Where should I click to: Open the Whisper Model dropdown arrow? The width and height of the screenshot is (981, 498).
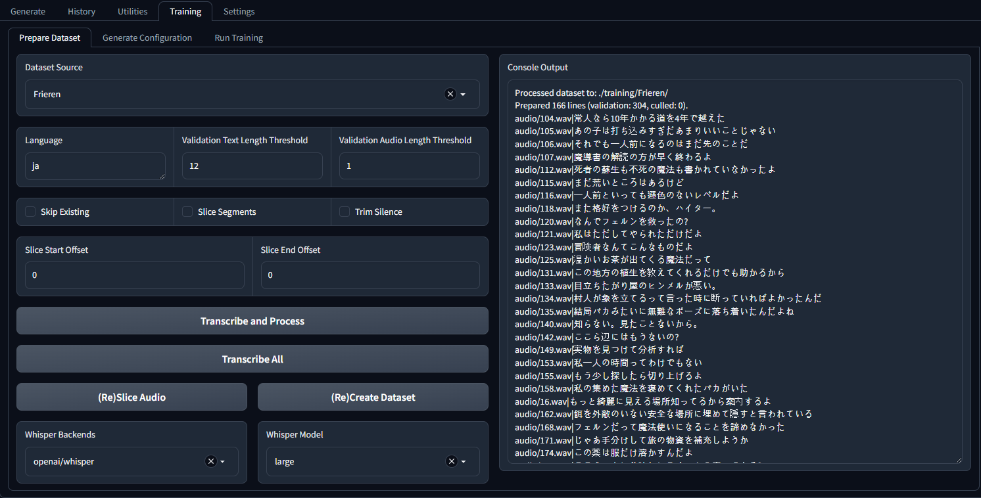coord(464,462)
